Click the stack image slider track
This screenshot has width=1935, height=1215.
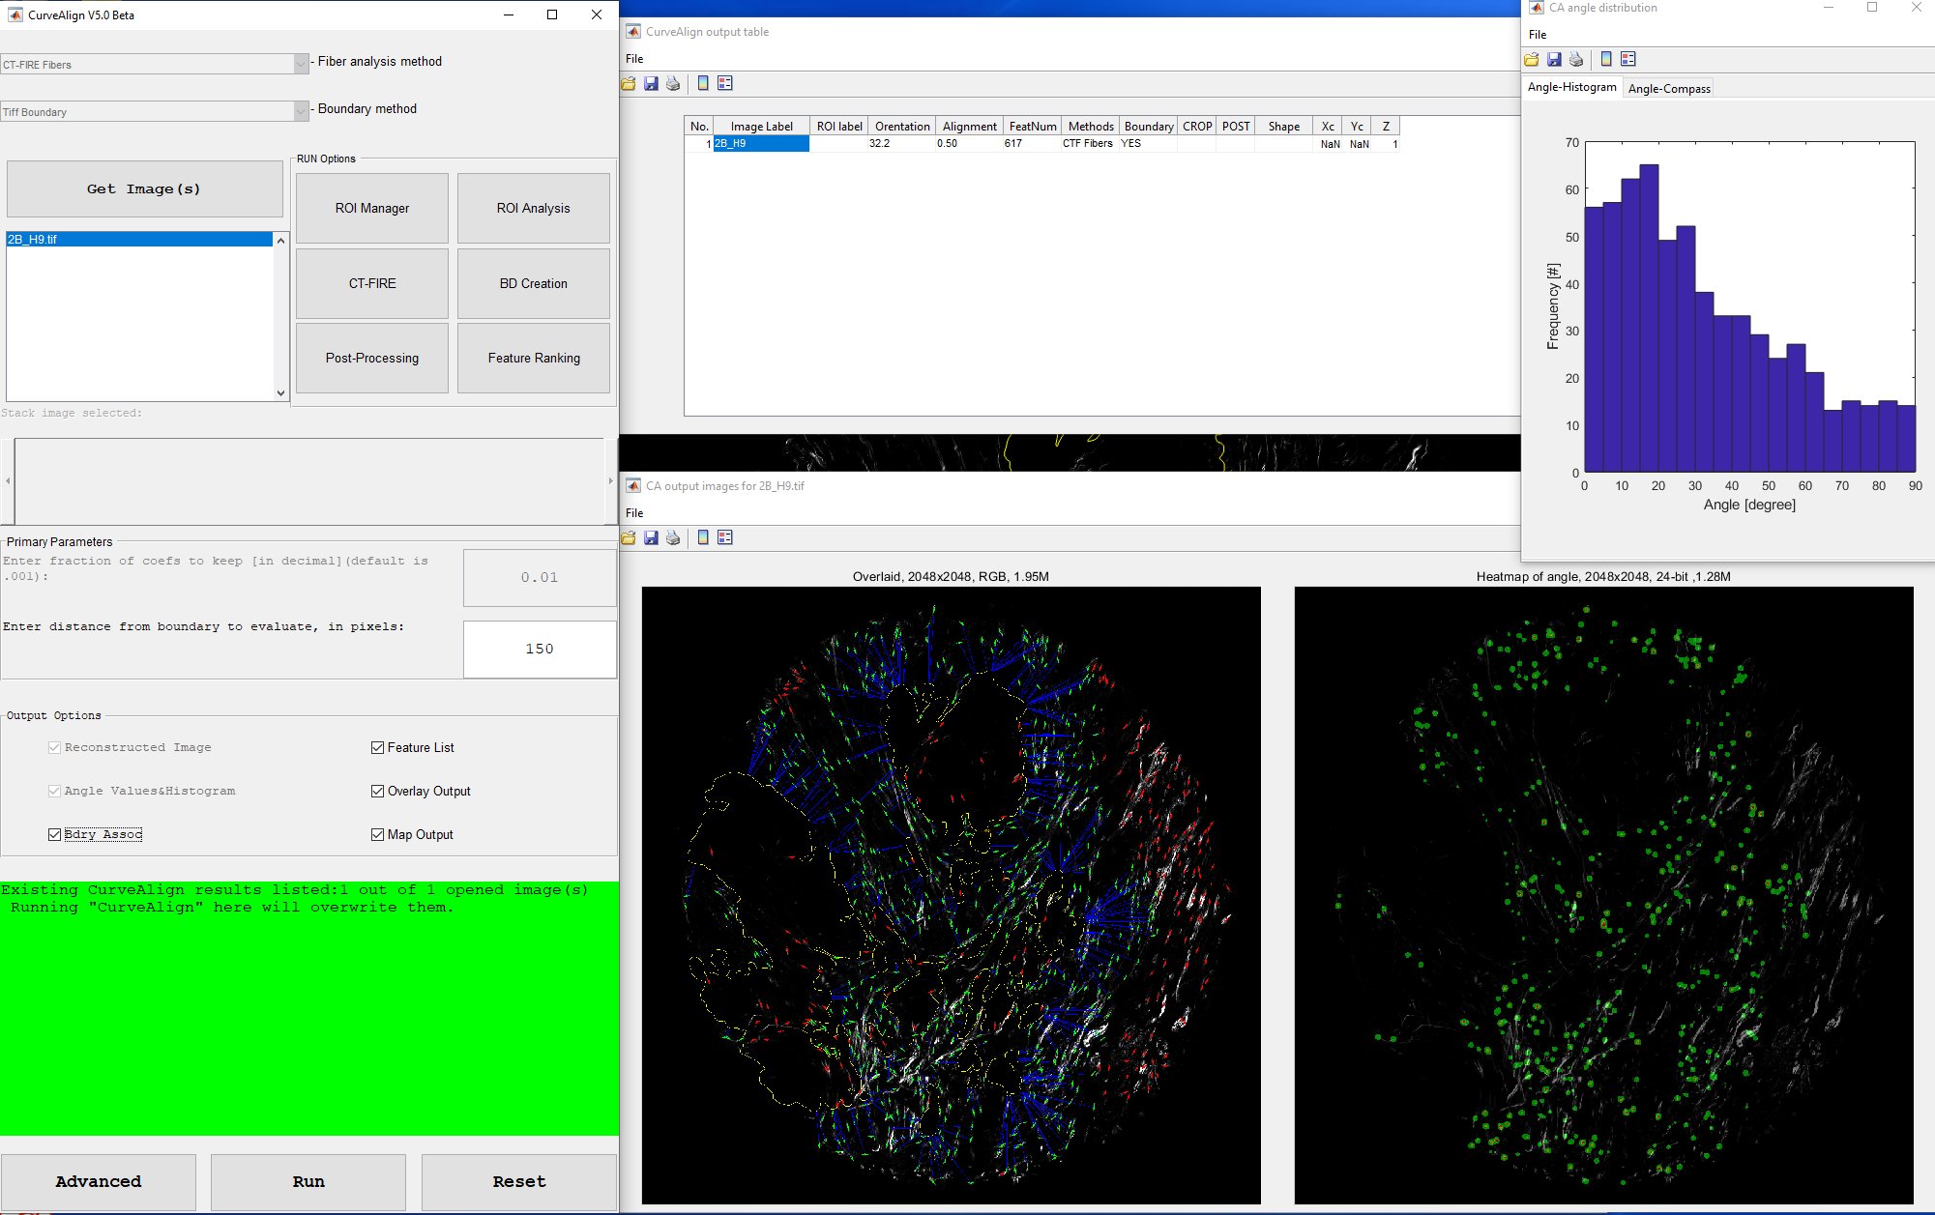click(x=309, y=480)
